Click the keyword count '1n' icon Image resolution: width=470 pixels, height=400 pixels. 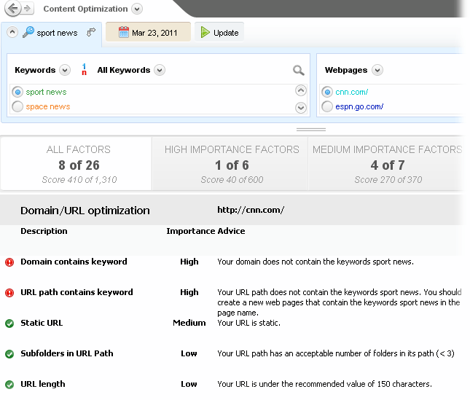pyautogui.click(x=85, y=70)
